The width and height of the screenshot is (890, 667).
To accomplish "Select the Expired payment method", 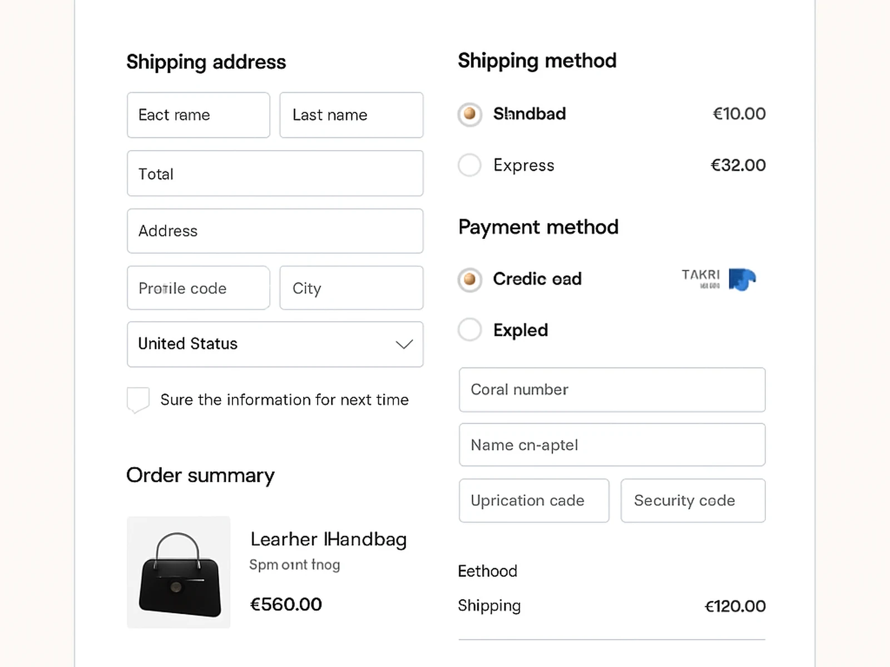I will tap(469, 330).
